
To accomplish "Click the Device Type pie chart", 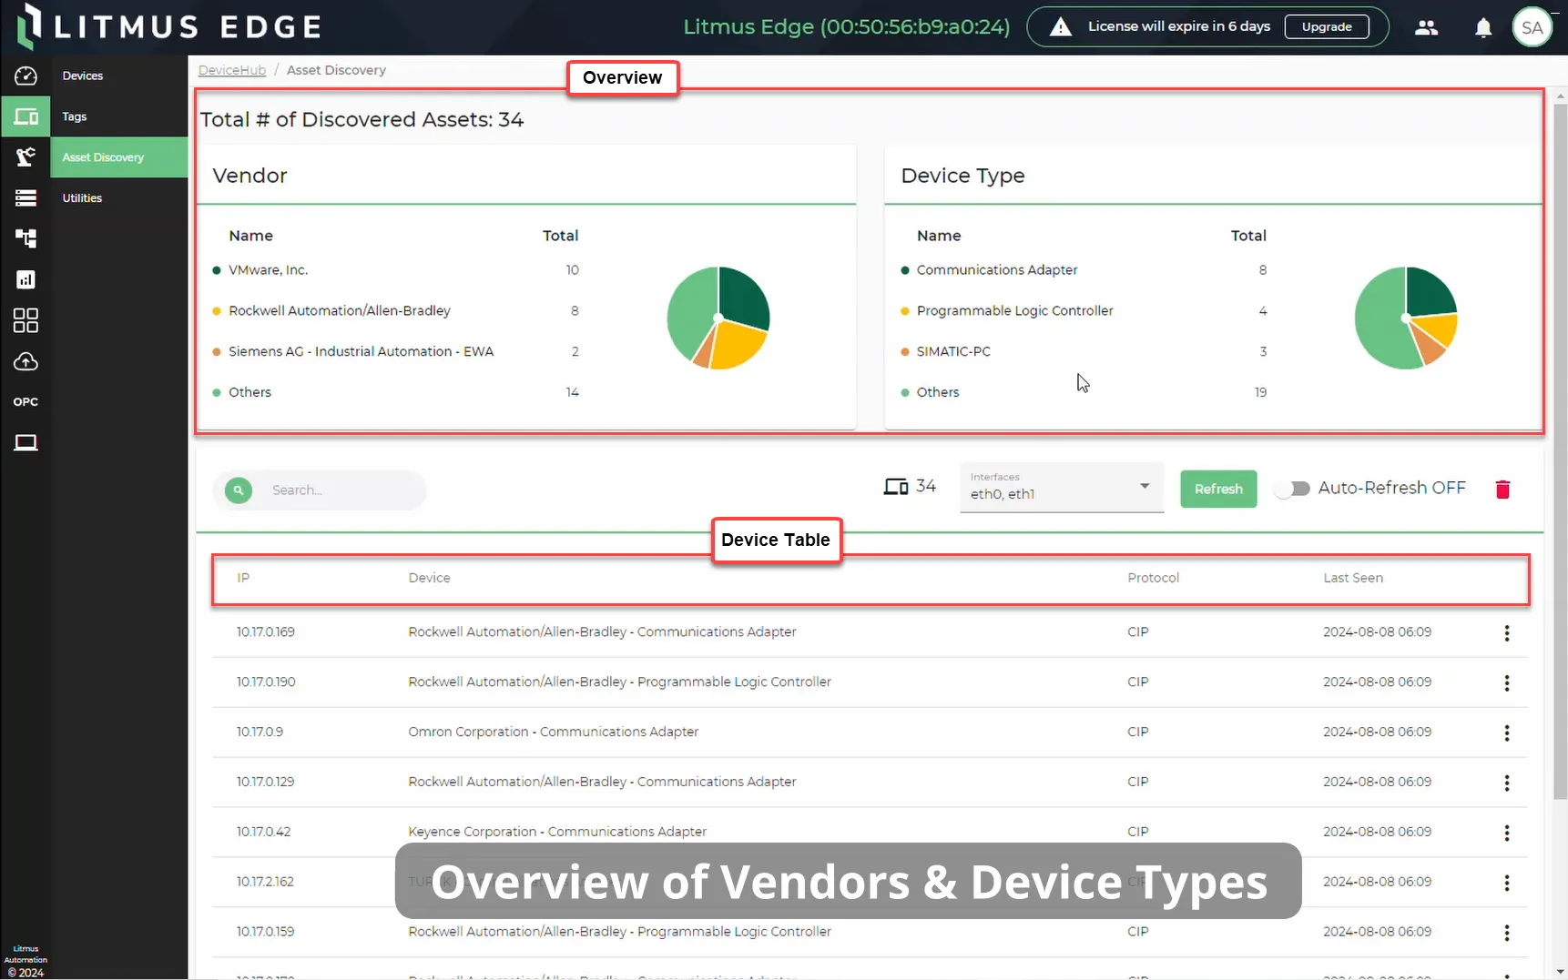I will (1406, 318).
